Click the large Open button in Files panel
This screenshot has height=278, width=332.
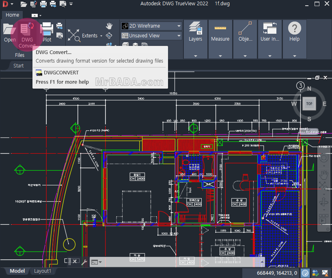pos(9,33)
